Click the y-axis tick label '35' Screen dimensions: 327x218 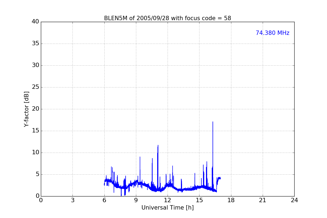coord(35,44)
